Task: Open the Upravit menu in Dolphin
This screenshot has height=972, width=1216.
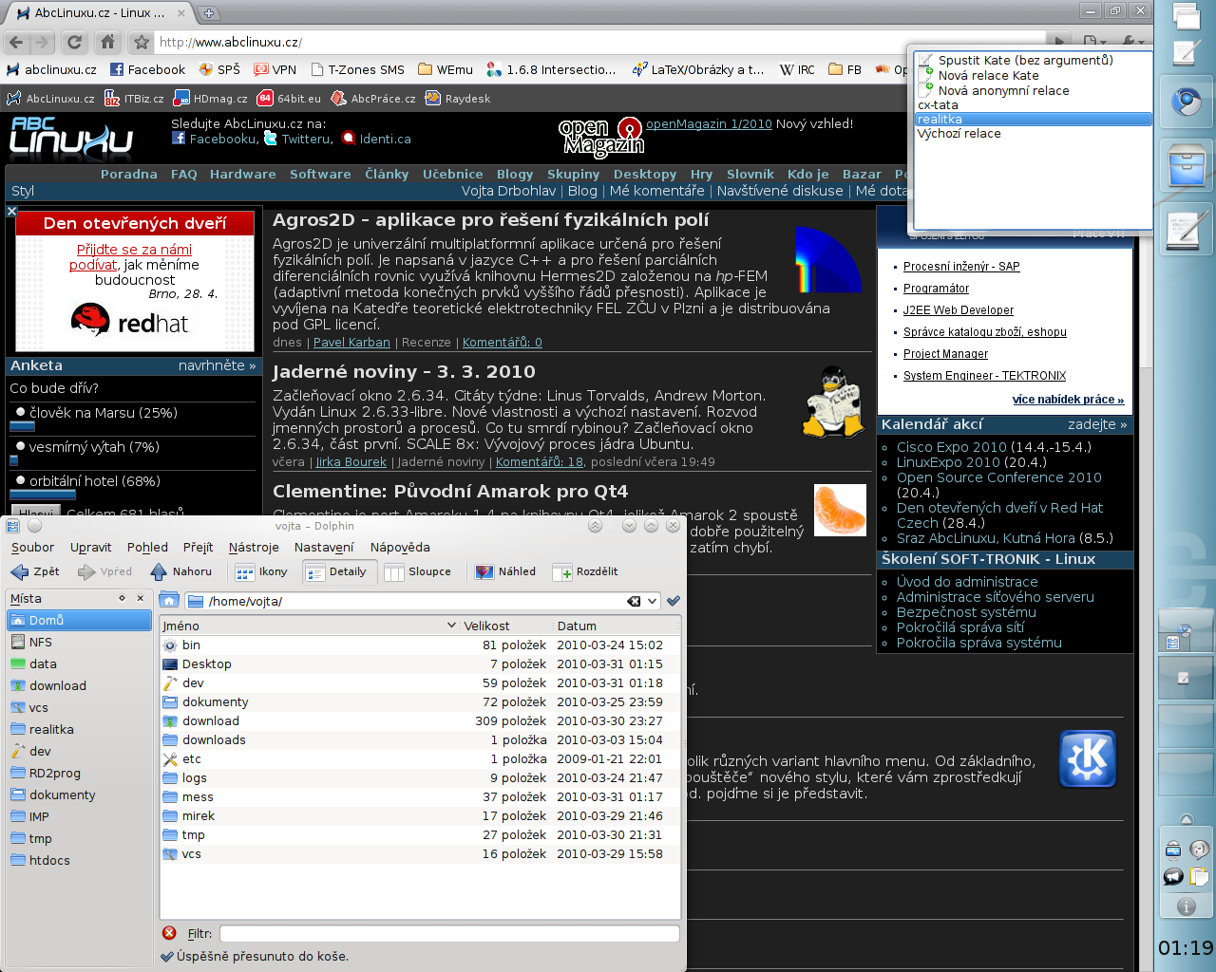Action: (90, 547)
